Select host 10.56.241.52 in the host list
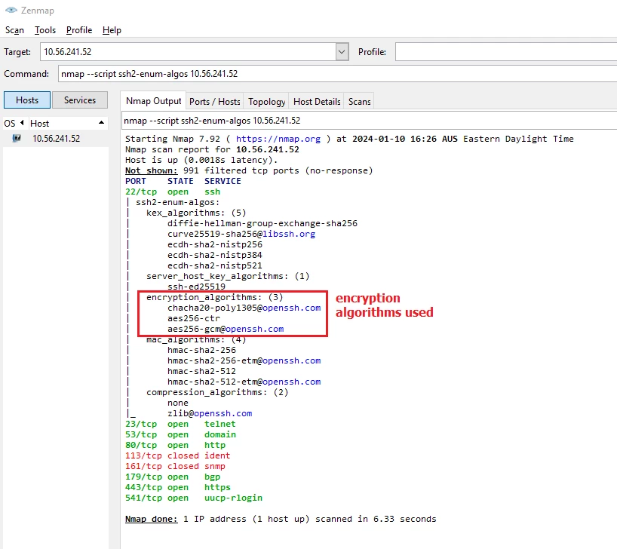 pos(56,139)
